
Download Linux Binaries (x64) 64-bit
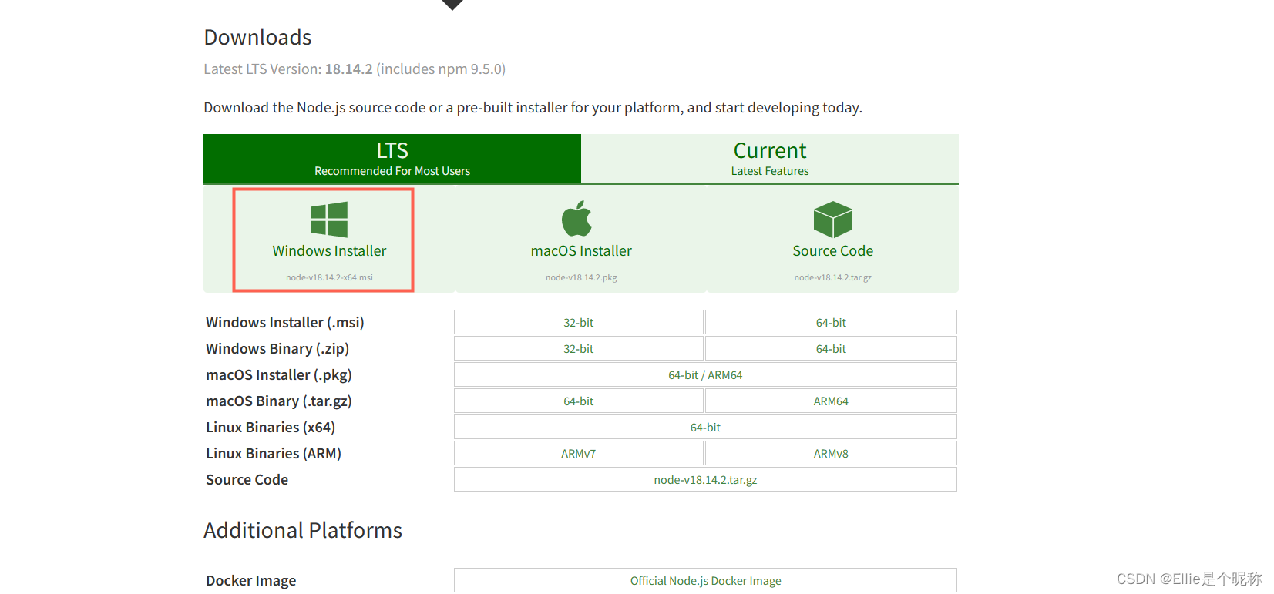click(x=705, y=427)
